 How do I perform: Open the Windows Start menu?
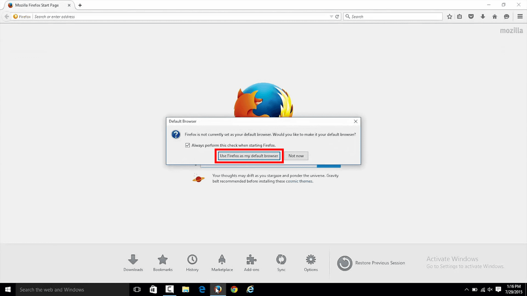click(7, 289)
